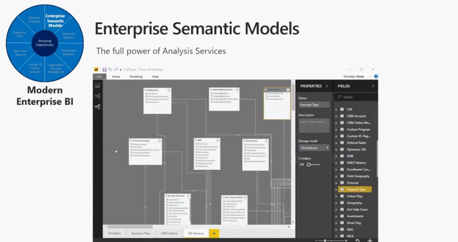Expand the Field Geography table arrow
Viewport: 458px width, 242px height.
pyautogui.click(x=336, y=176)
